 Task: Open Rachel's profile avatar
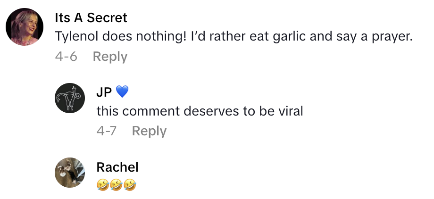pos(70,172)
